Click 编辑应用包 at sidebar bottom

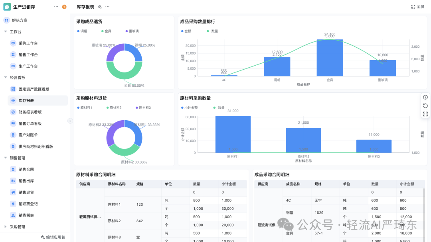point(53,237)
